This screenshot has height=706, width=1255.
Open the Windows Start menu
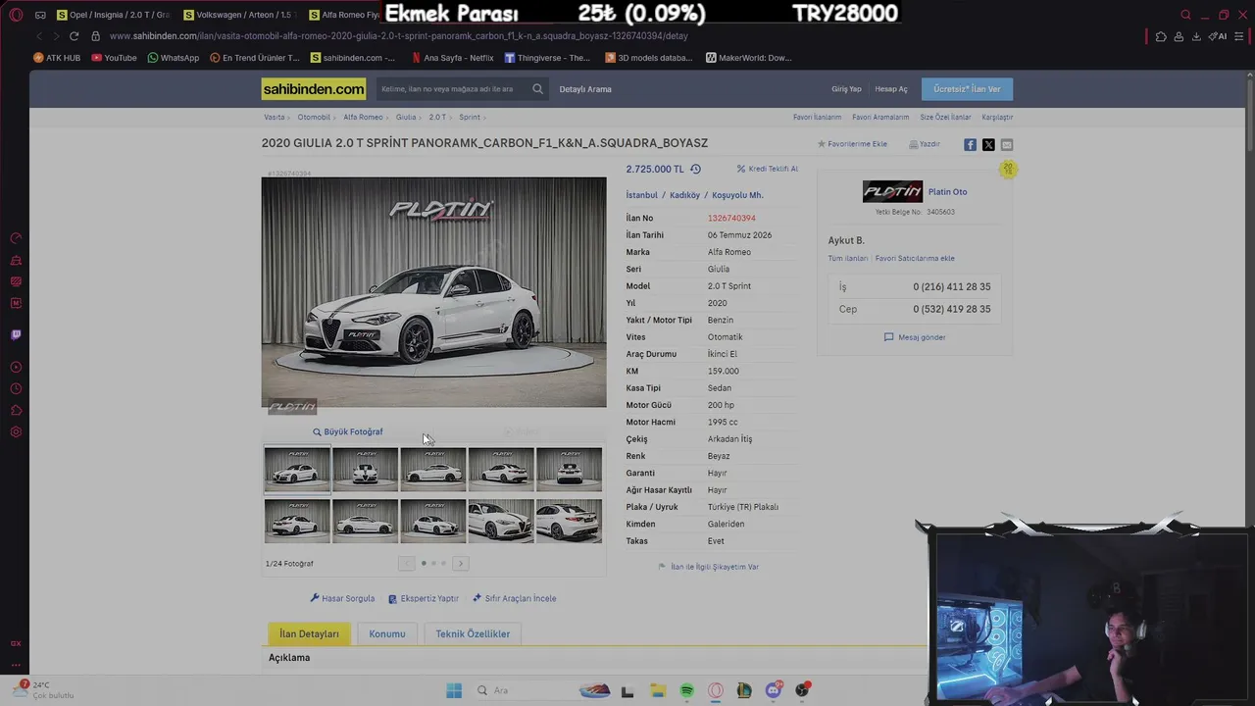(x=454, y=690)
